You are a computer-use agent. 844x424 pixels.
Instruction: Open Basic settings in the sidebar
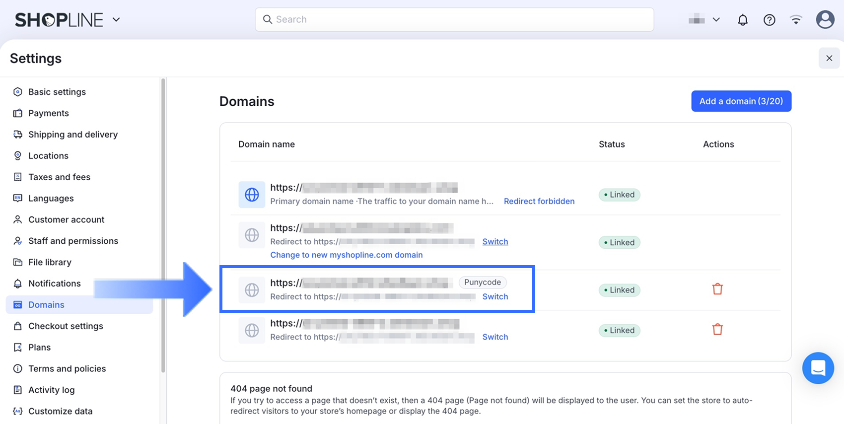57,92
